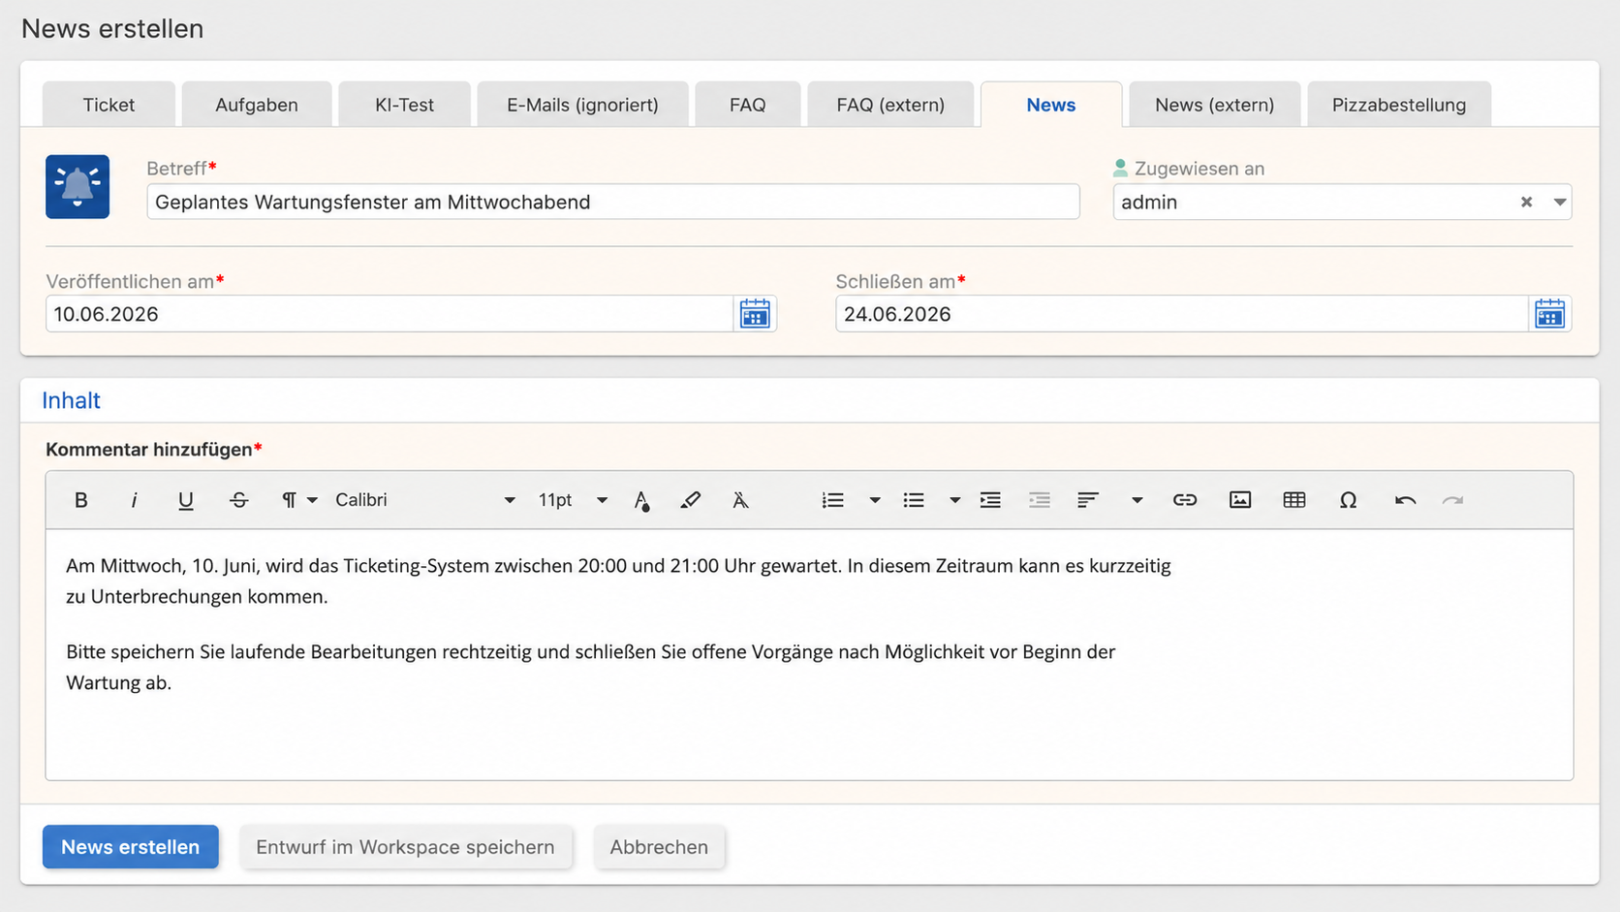Screen dimensions: 1620x912
Task: Click the Schließen am date field
Action: point(1182,314)
